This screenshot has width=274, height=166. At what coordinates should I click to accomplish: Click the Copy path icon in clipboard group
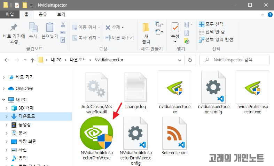tap(63, 32)
